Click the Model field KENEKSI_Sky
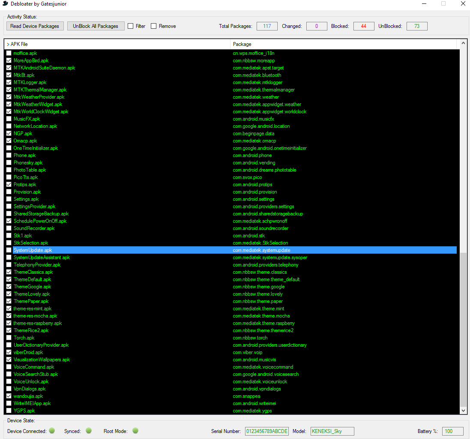 [x=332, y=431]
